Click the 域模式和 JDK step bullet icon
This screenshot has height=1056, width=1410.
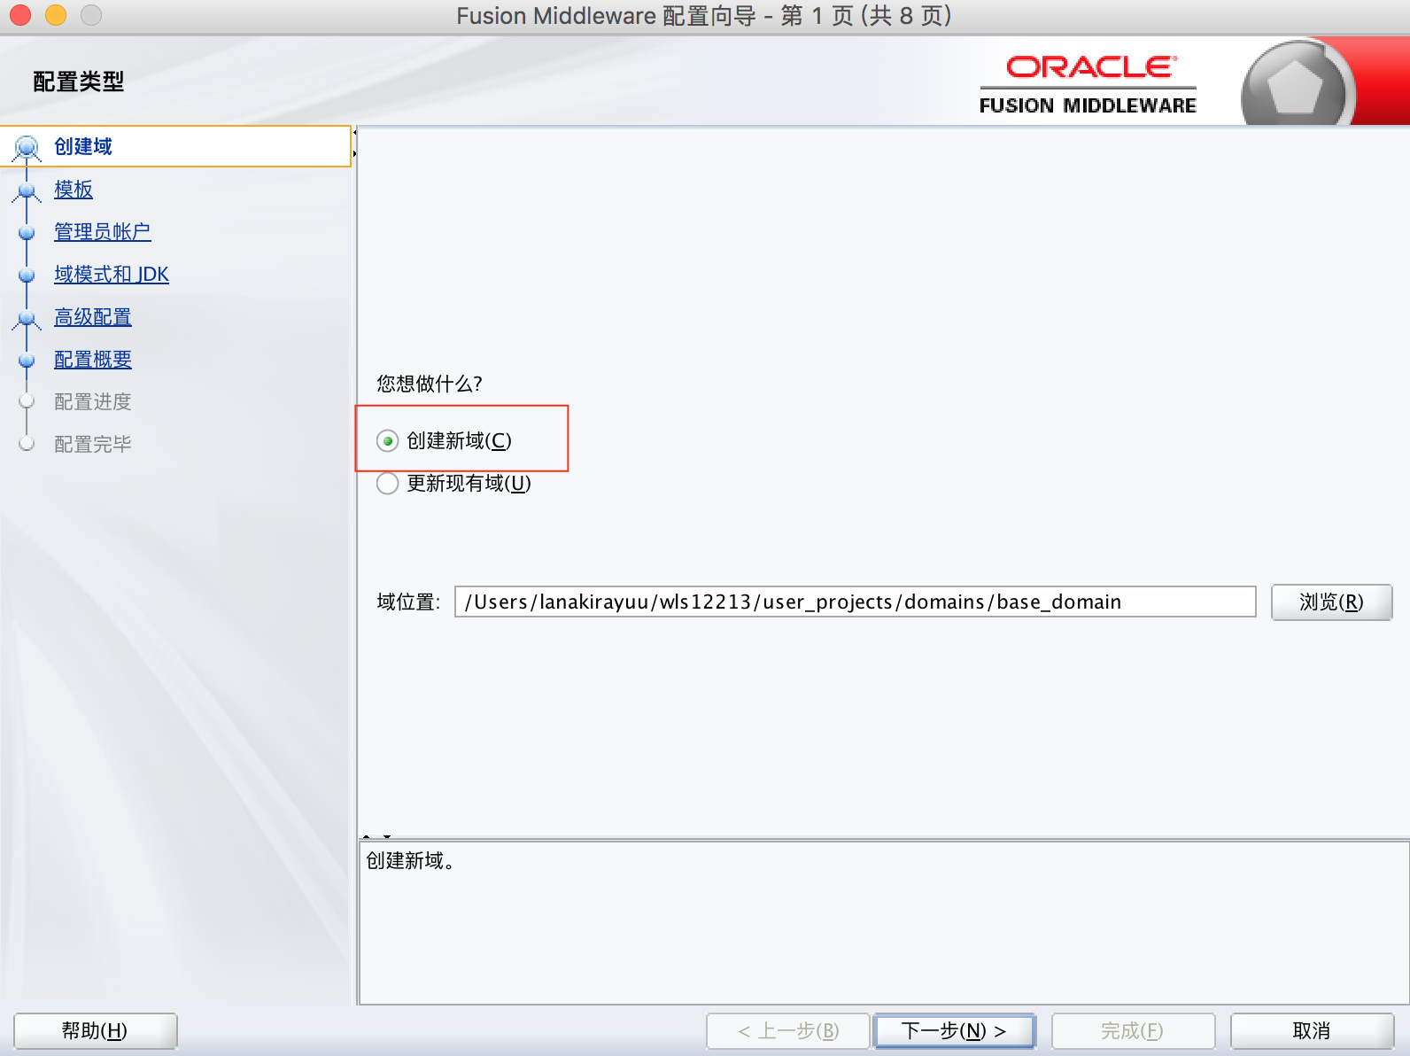(x=27, y=275)
